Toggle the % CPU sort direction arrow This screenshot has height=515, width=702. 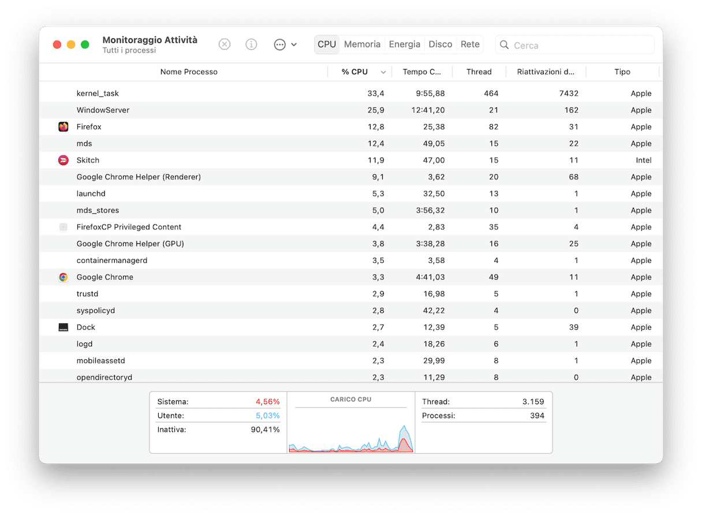coord(383,72)
